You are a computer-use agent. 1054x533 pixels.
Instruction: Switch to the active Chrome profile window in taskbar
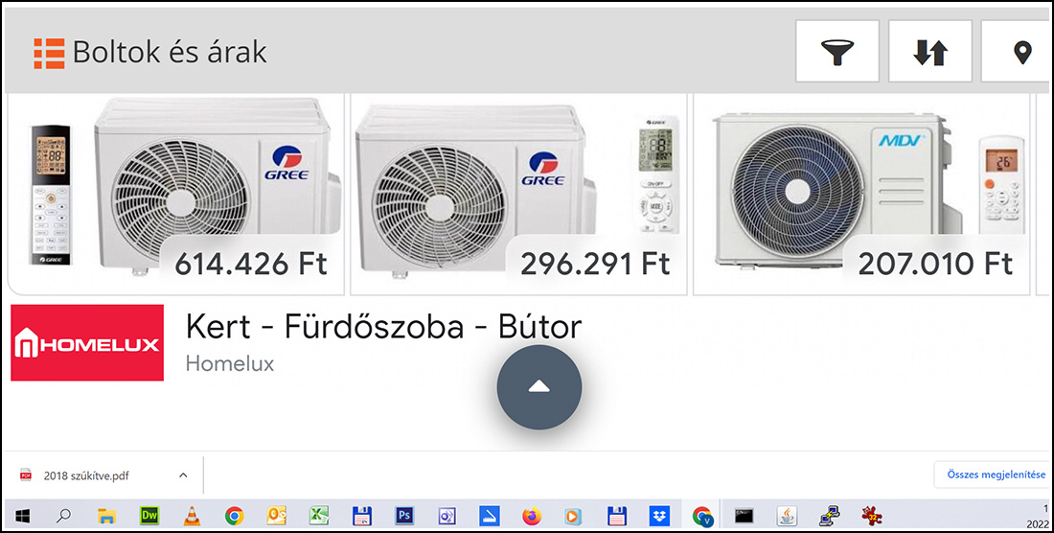702,516
